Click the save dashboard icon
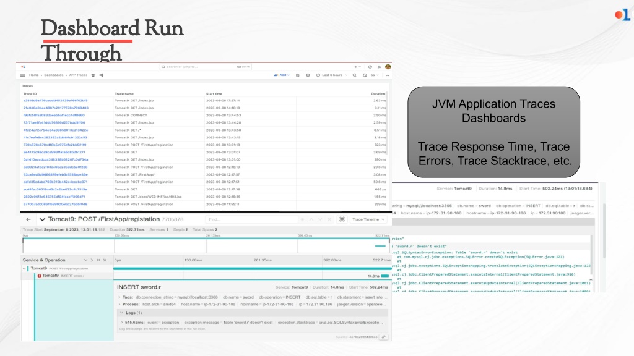Viewport: 634px width, 356px height. click(x=298, y=75)
